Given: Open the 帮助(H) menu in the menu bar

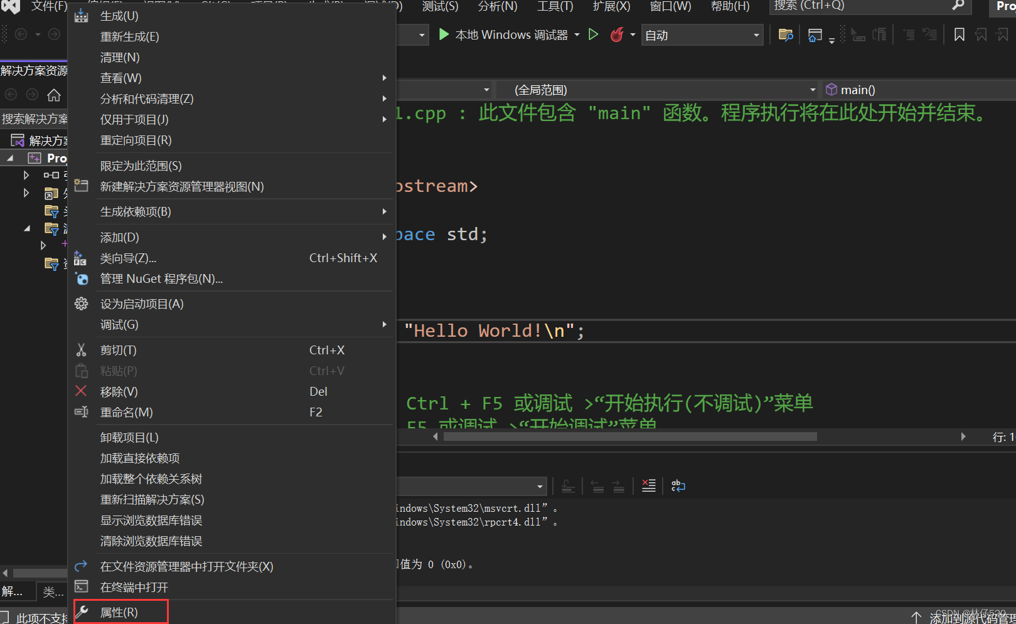Looking at the screenshot, I should 730,6.
